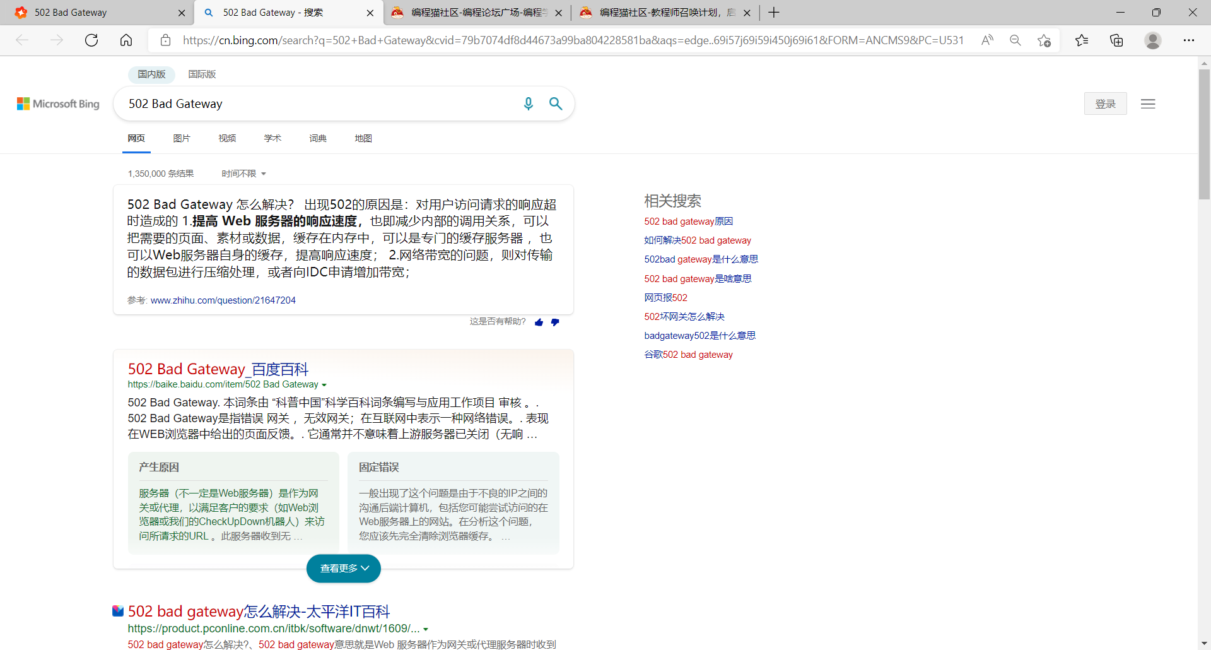Viewport: 1211px width, 650px height.
Task: Give thumbs down to the answer
Action: click(555, 322)
